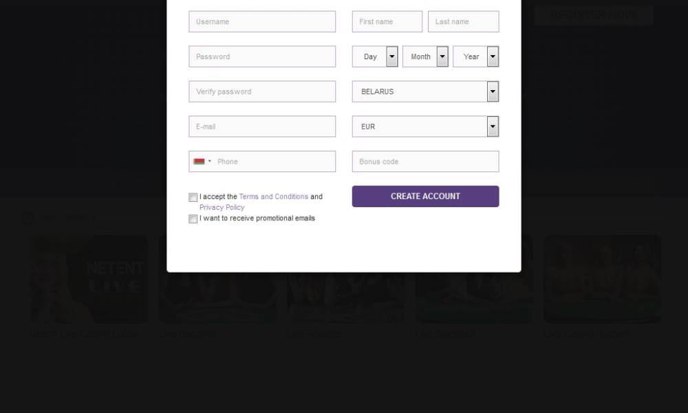688x413 pixels.
Task: Open the Privacy Policy link
Action: pyautogui.click(x=222, y=207)
